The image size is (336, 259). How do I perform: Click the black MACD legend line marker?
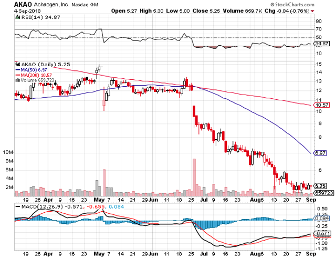[18, 206]
